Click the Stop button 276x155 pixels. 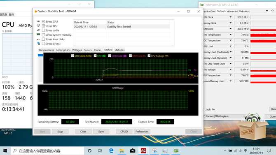point(60,132)
